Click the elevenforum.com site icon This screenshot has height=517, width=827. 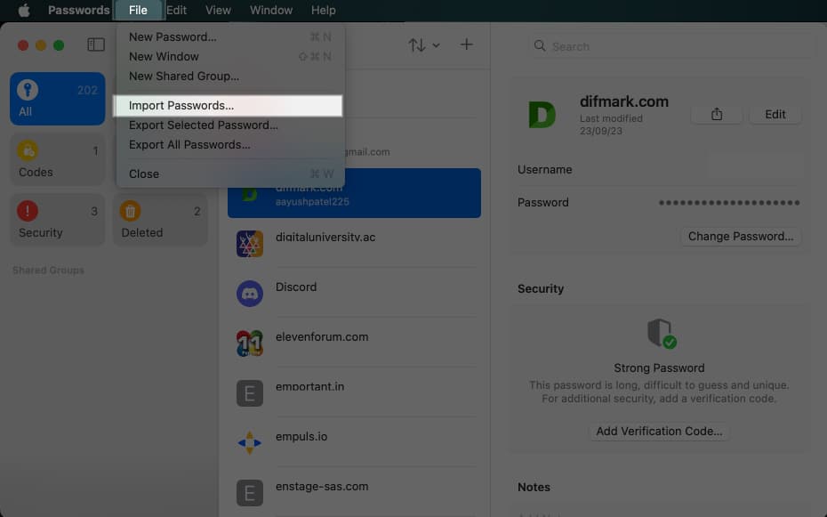point(250,343)
